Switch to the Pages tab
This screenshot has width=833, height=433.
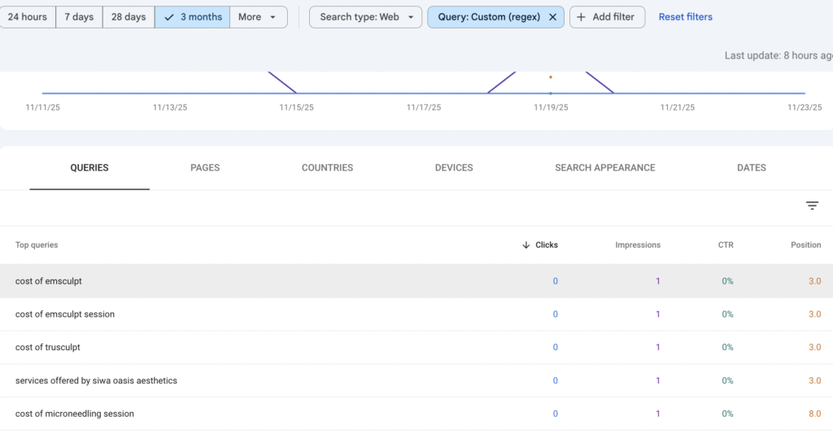tap(205, 168)
